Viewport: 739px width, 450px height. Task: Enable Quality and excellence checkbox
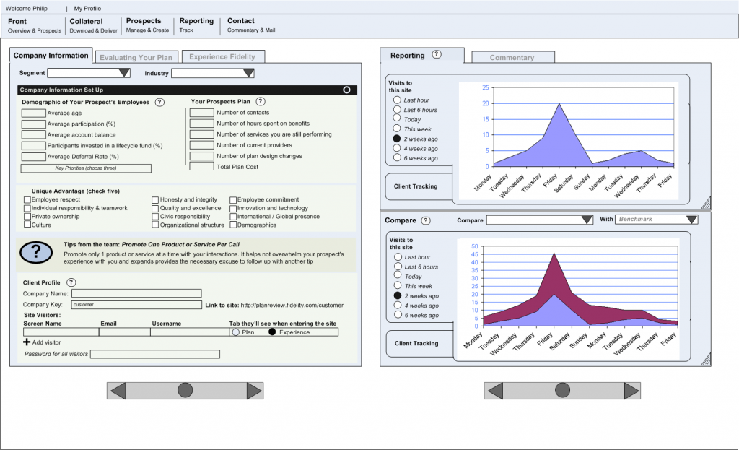tap(155, 209)
